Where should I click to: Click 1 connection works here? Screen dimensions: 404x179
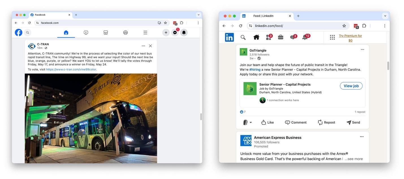coord(283,100)
